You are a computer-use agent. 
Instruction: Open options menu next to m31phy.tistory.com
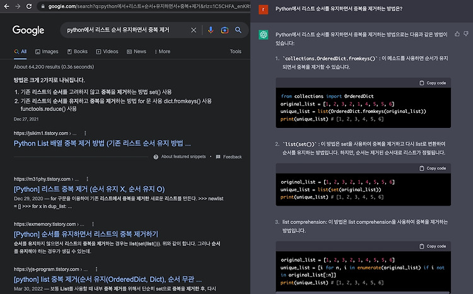tap(87, 179)
